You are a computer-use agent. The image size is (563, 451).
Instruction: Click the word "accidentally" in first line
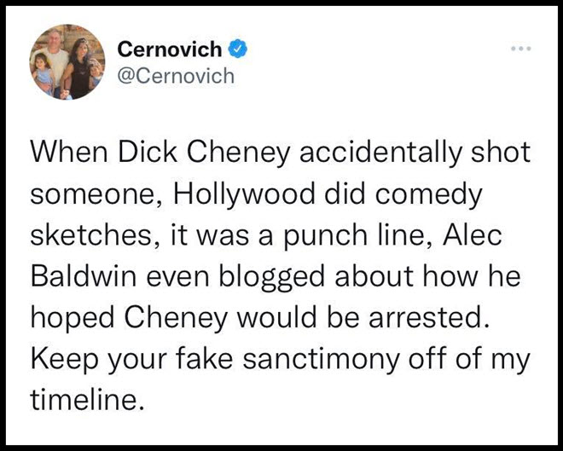(380, 153)
